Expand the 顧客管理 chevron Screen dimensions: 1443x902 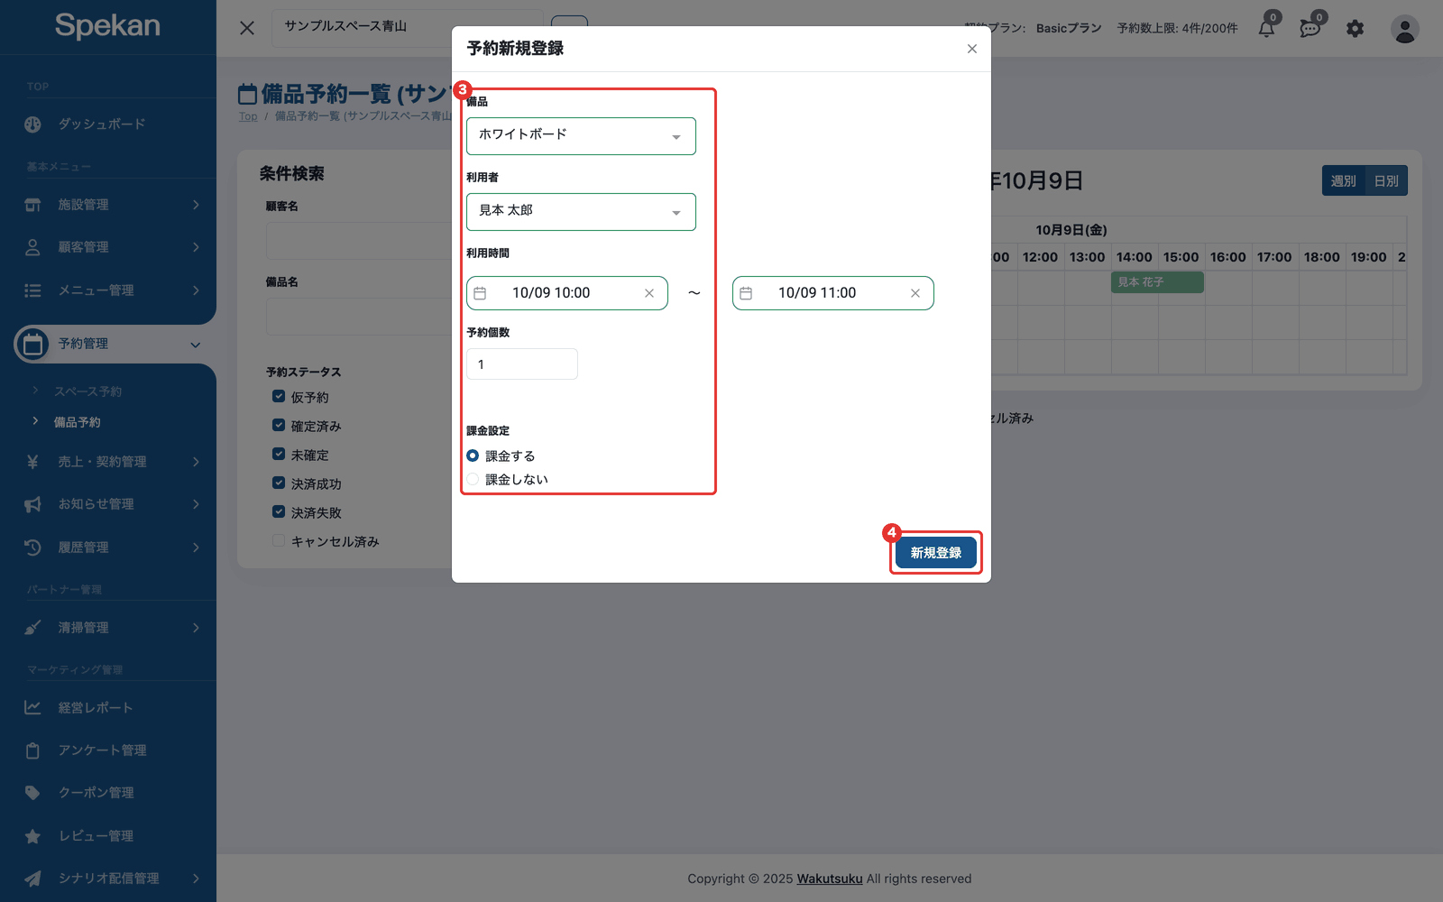pos(196,247)
